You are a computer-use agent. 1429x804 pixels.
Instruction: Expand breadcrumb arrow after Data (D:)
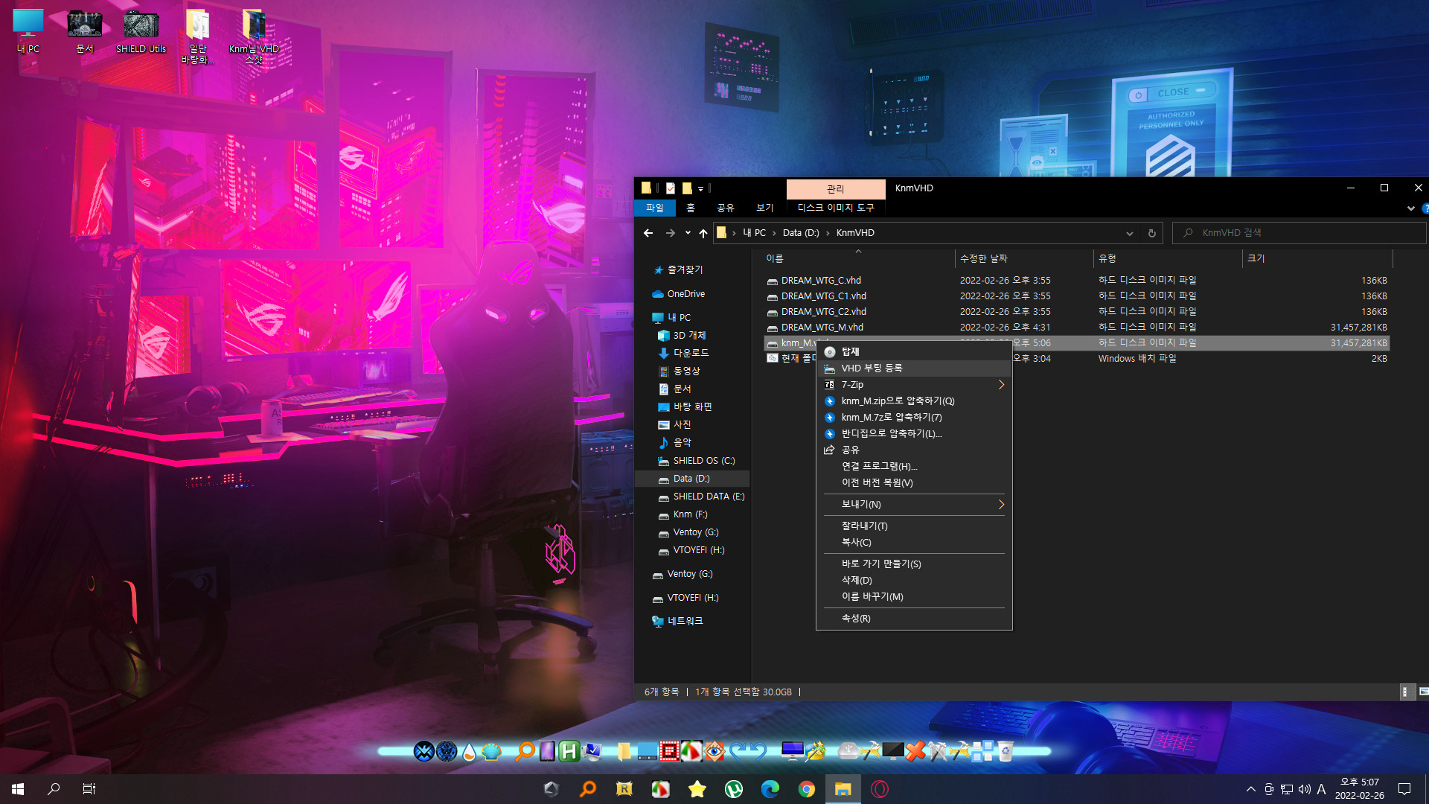point(828,233)
